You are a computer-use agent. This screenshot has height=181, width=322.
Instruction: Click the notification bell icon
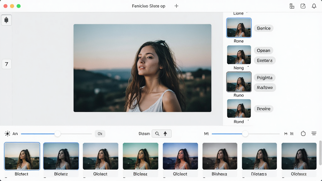(x=314, y=6)
